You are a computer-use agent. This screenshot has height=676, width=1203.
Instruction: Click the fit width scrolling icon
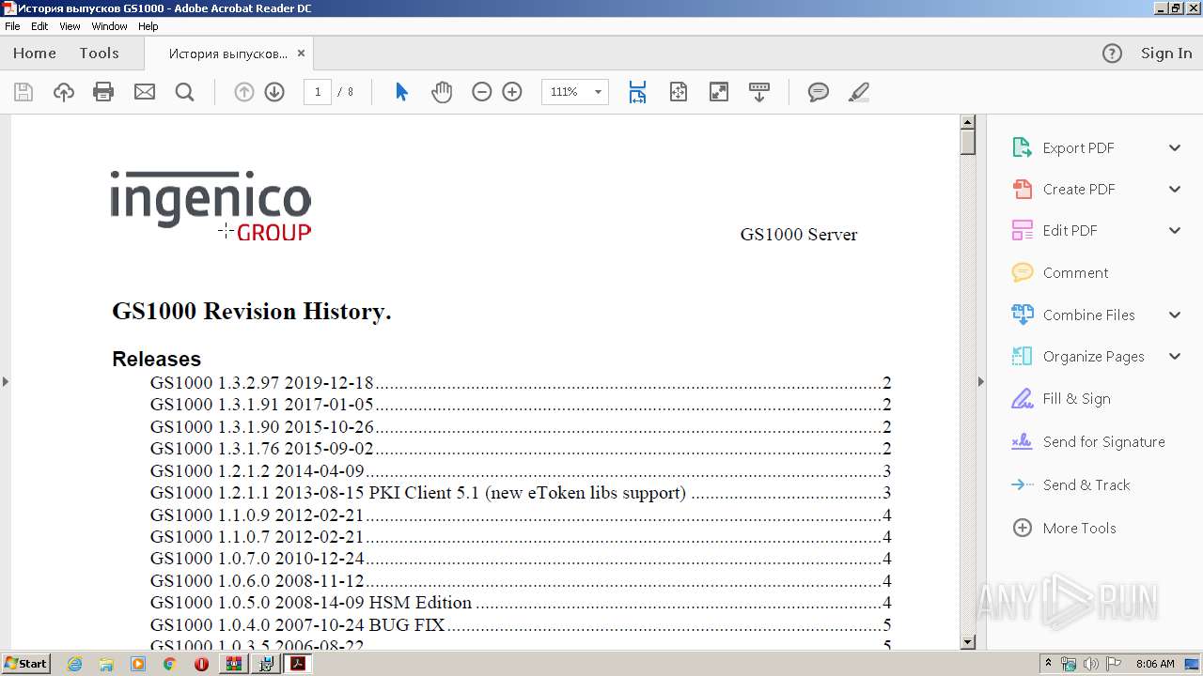[x=637, y=92]
